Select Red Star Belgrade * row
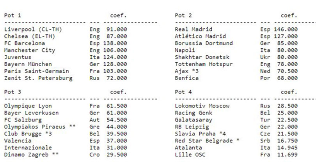 point(236,141)
